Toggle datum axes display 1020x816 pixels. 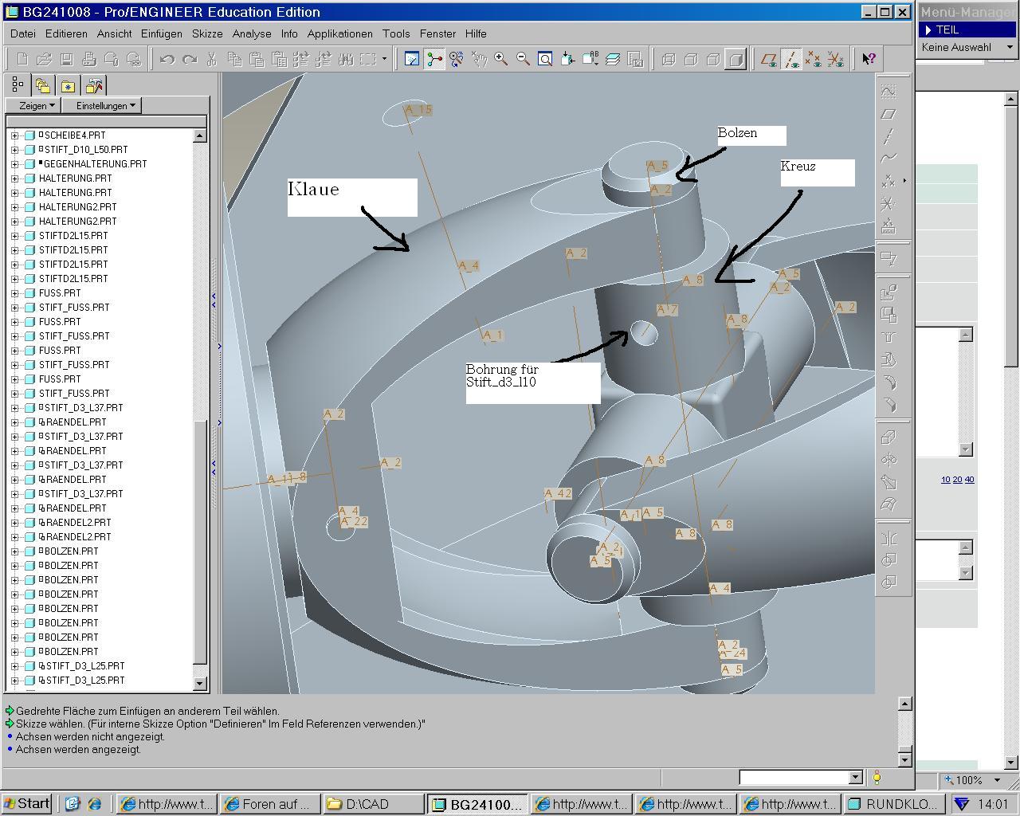tap(791, 59)
